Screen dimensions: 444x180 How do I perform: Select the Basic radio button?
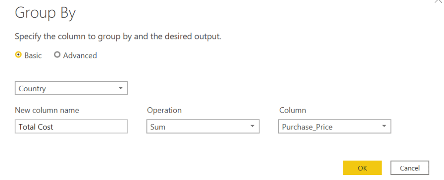(18, 55)
